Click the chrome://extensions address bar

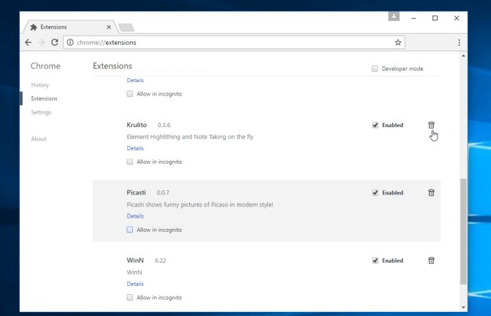point(232,42)
